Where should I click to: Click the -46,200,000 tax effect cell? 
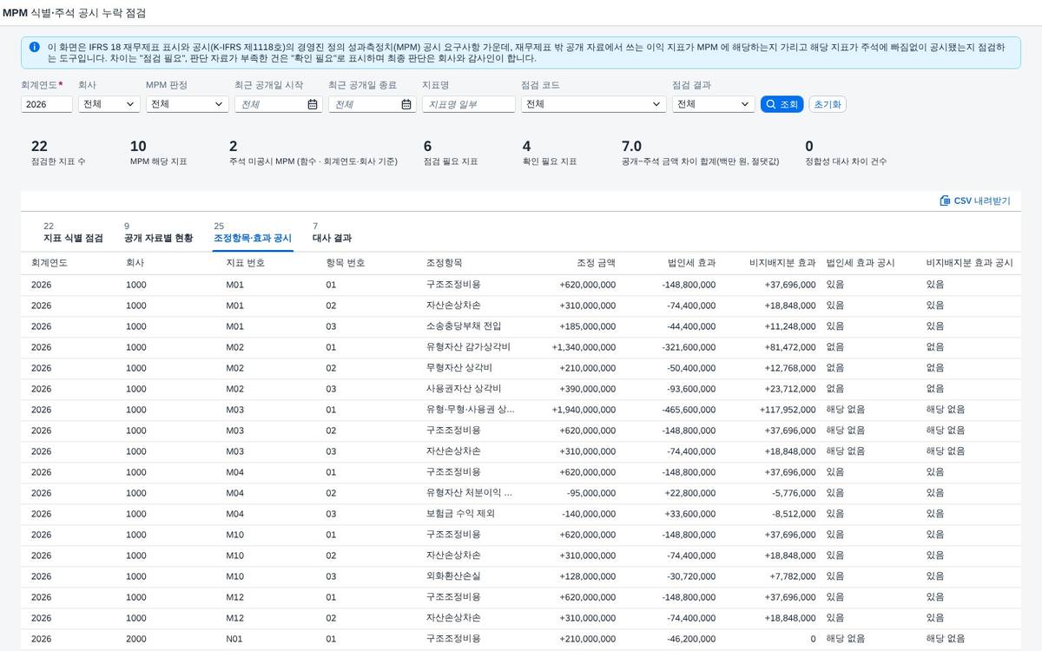pos(691,639)
